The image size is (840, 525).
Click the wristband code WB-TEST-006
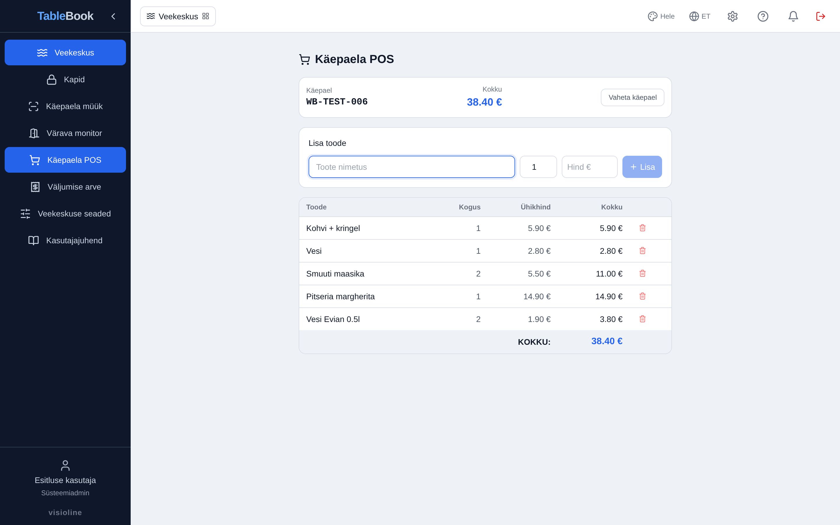tap(337, 102)
